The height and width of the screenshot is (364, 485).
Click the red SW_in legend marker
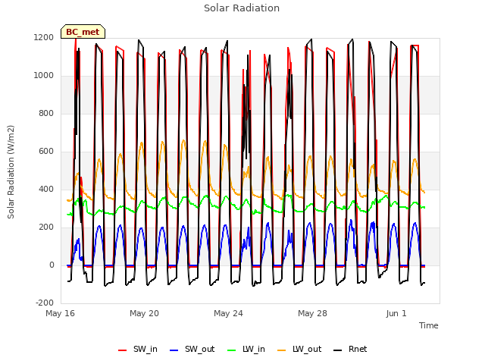[123, 350]
